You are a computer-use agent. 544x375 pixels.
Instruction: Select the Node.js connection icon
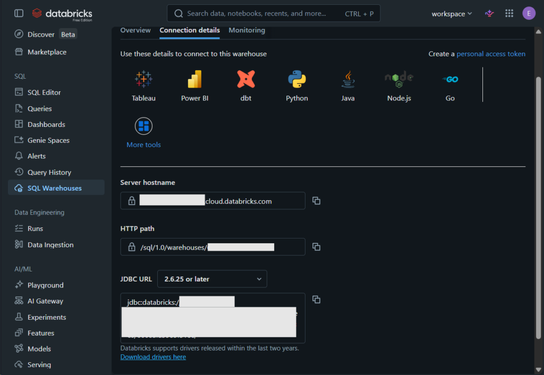[x=399, y=79]
